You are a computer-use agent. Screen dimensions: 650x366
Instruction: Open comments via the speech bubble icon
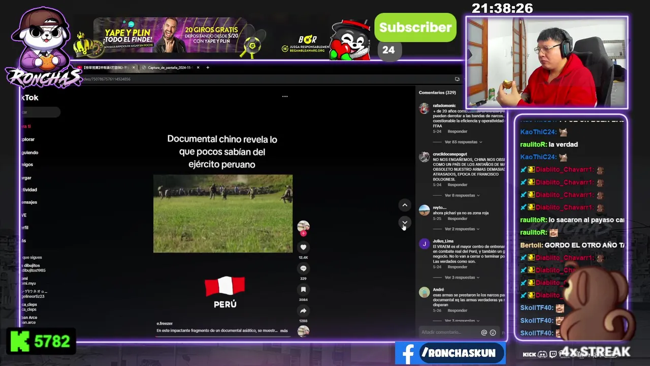(x=303, y=268)
